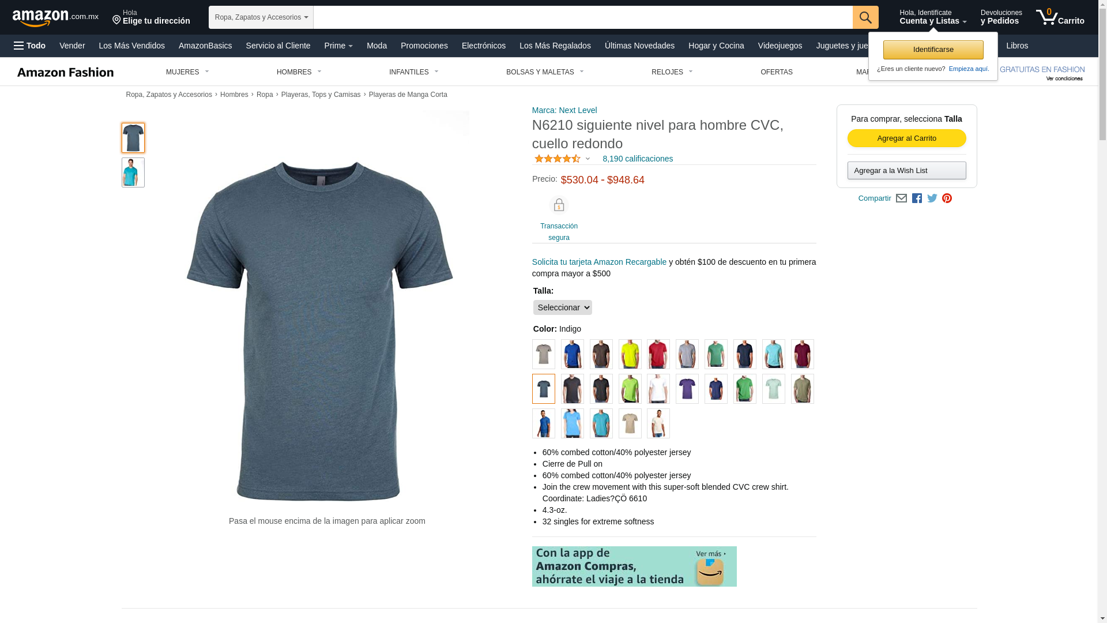Viewport: 1107px width, 623px height.
Task: Share via Twitter icon
Action: pyautogui.click(x=932, y=198)
